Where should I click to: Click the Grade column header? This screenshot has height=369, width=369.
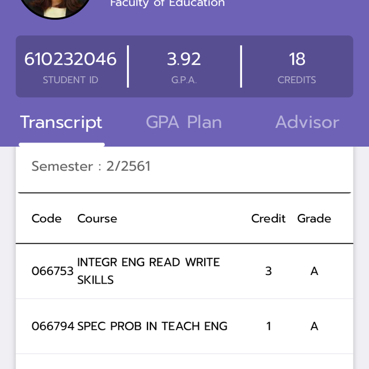tap(314, 219)
